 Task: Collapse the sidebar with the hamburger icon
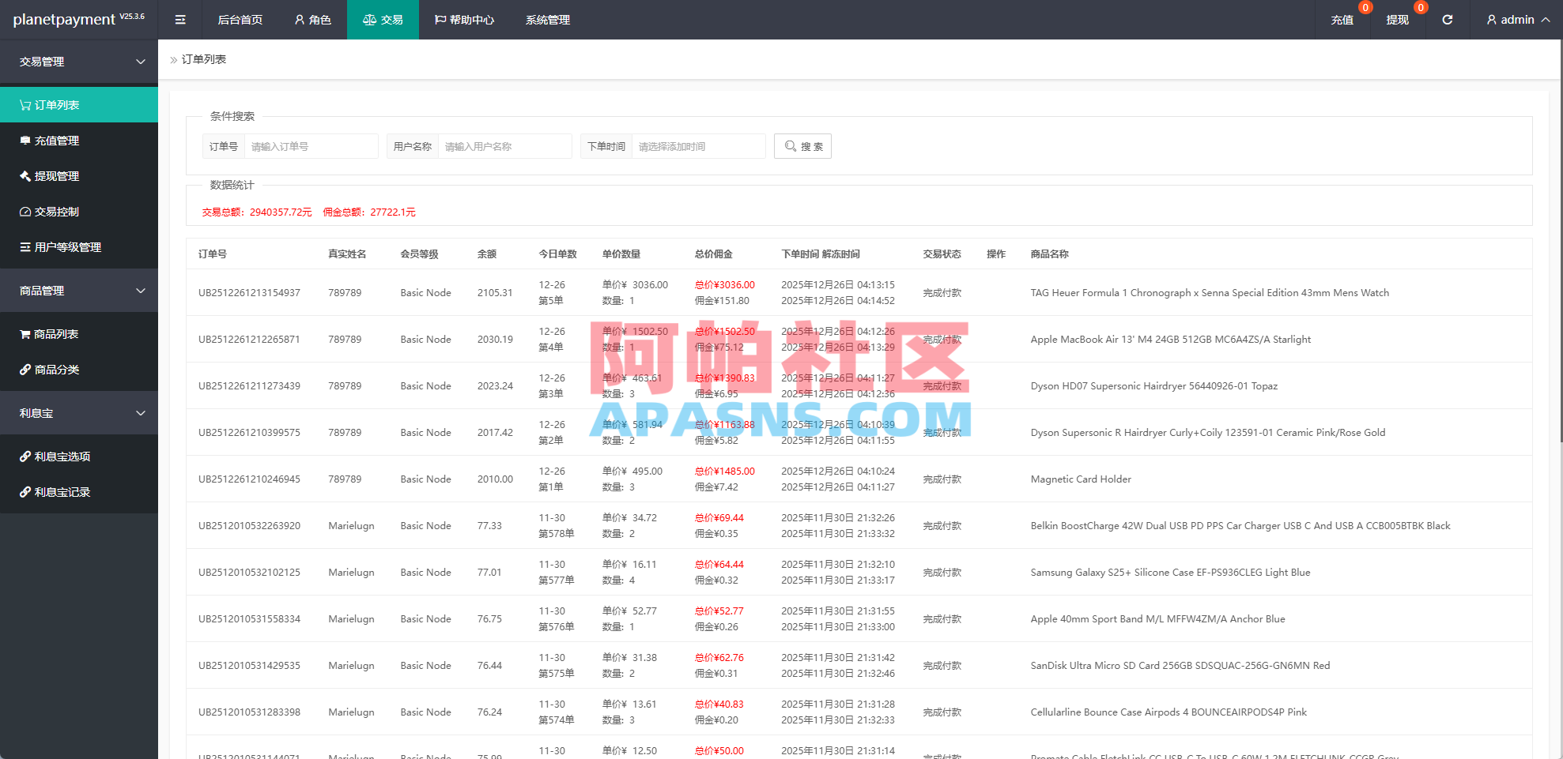point(180,20)
